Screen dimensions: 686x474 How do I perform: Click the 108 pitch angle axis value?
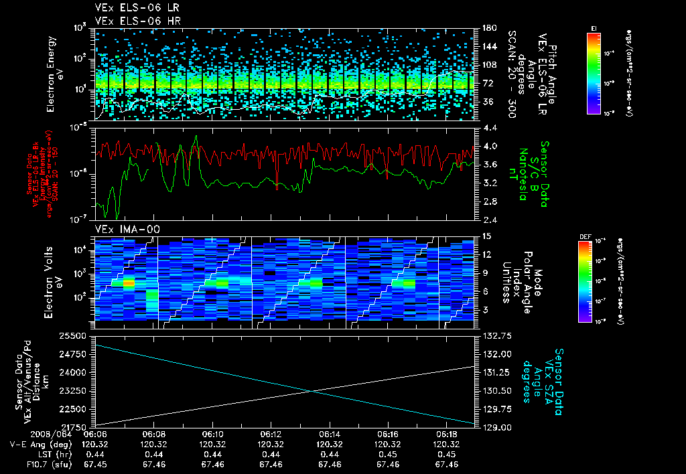click(490, 65)
